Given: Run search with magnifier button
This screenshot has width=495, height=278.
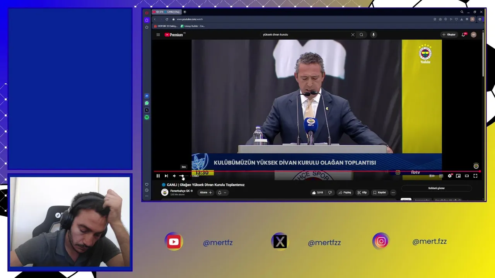Looking at the screenshot, I should click(362, 35).
